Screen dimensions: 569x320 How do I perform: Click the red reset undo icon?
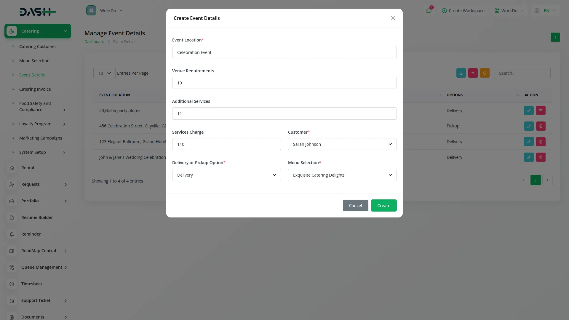coord(473,73)
